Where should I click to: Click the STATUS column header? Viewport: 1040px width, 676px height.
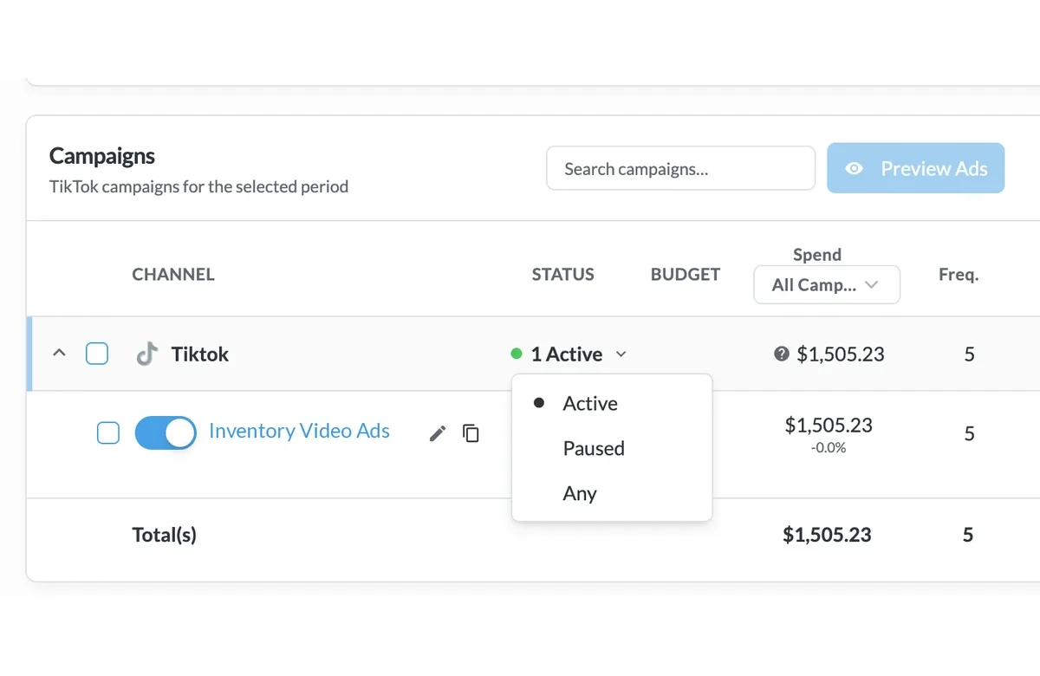click(563, 275)
